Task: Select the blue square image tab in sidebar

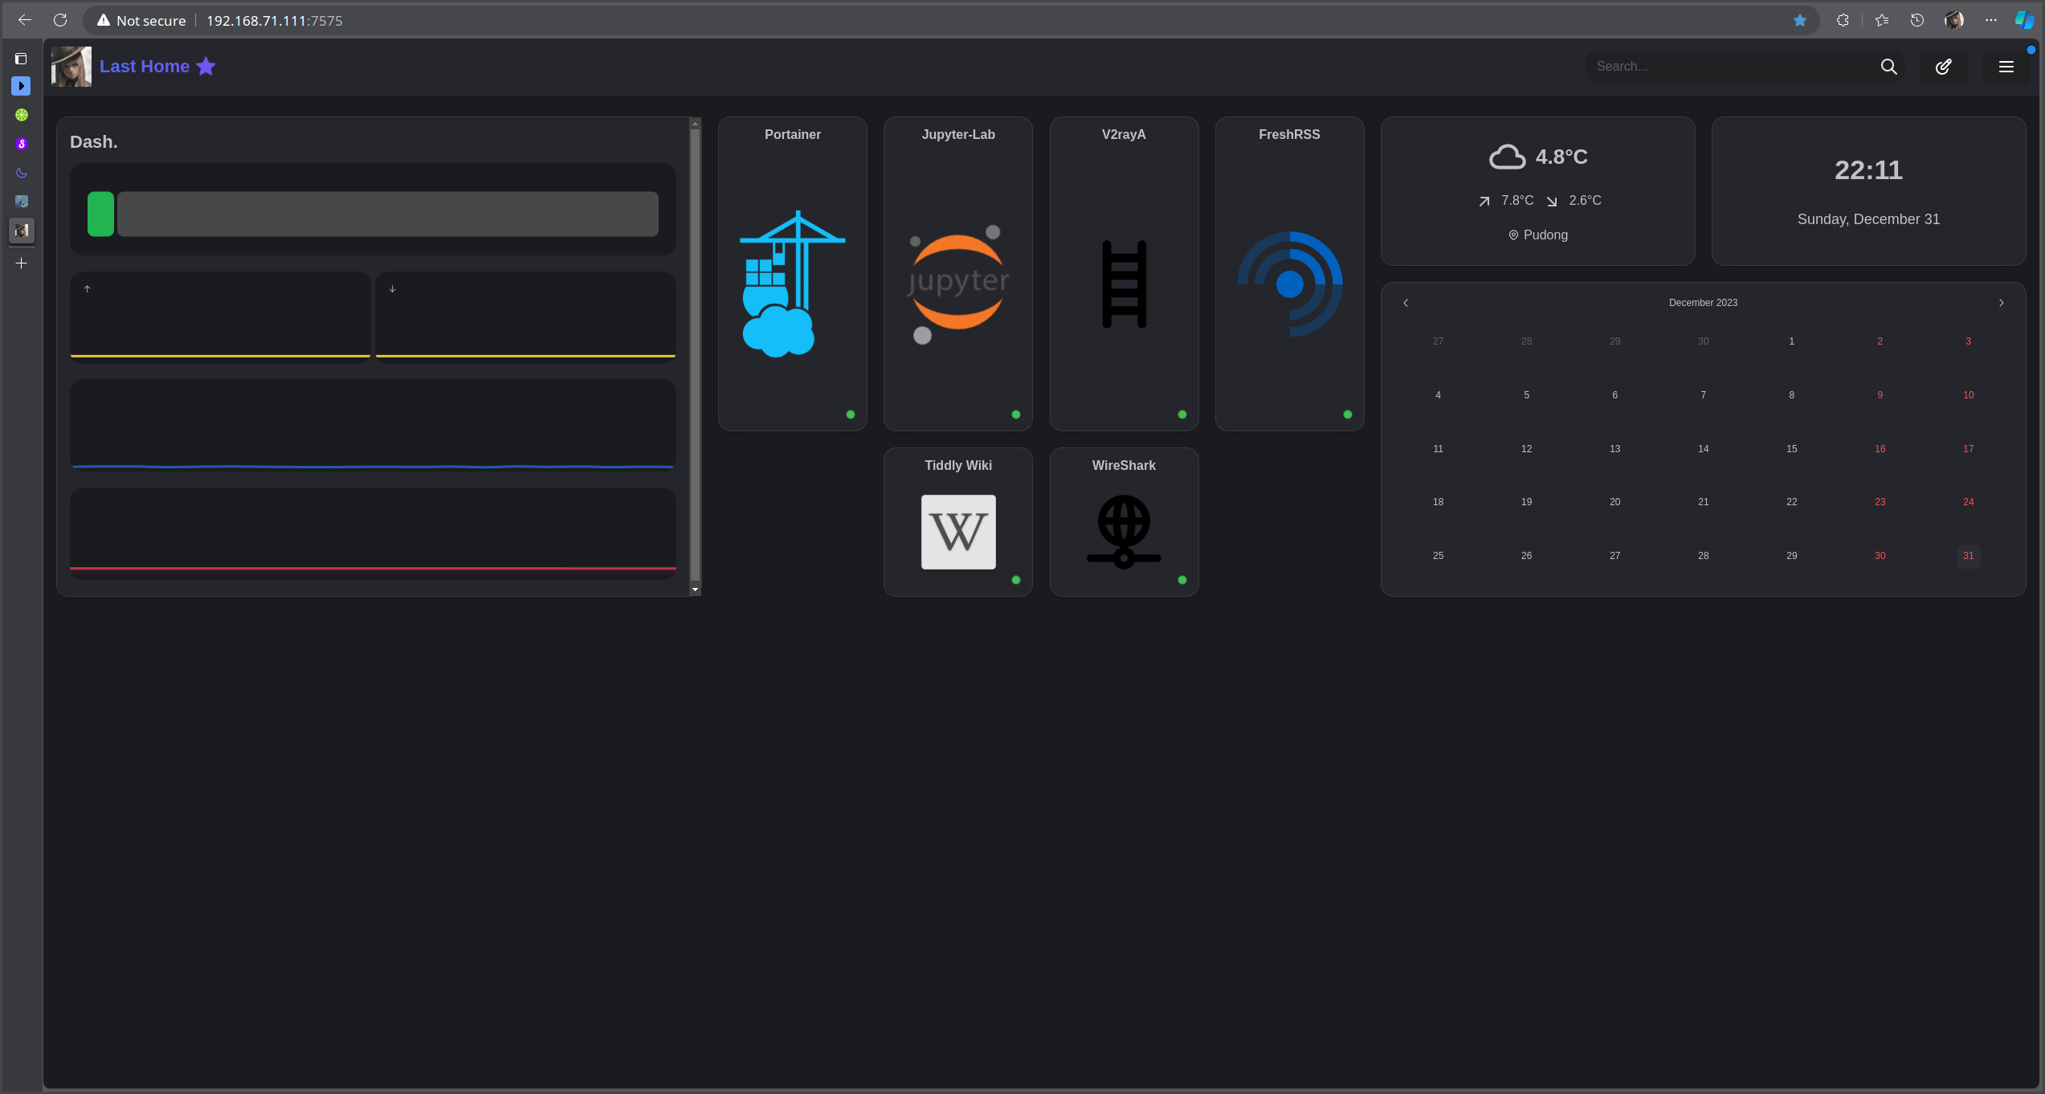Action: coord(22,202)
